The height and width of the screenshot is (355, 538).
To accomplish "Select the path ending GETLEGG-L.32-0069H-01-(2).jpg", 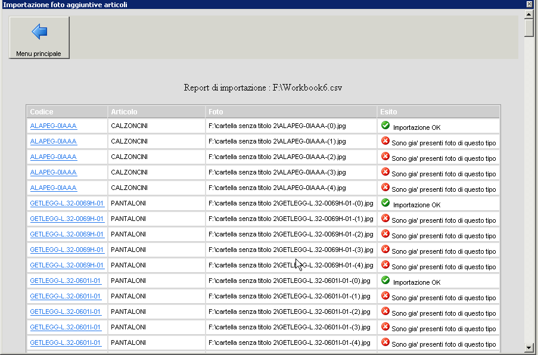I will [x=291, y=234].
